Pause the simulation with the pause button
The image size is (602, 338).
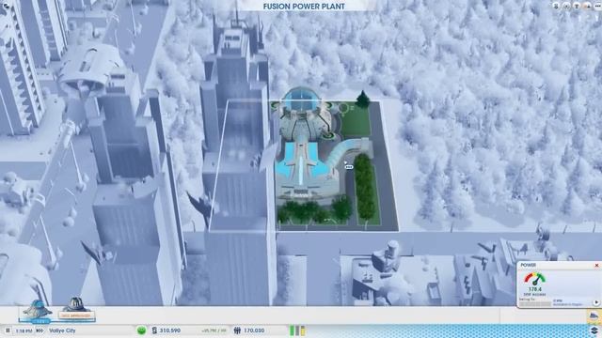(8, 330)
